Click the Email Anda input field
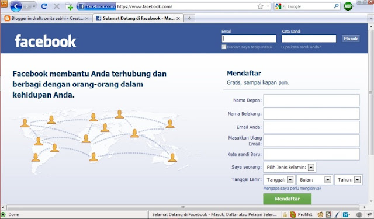The width and height of the screenshot is (374, 219). (311, 127)
